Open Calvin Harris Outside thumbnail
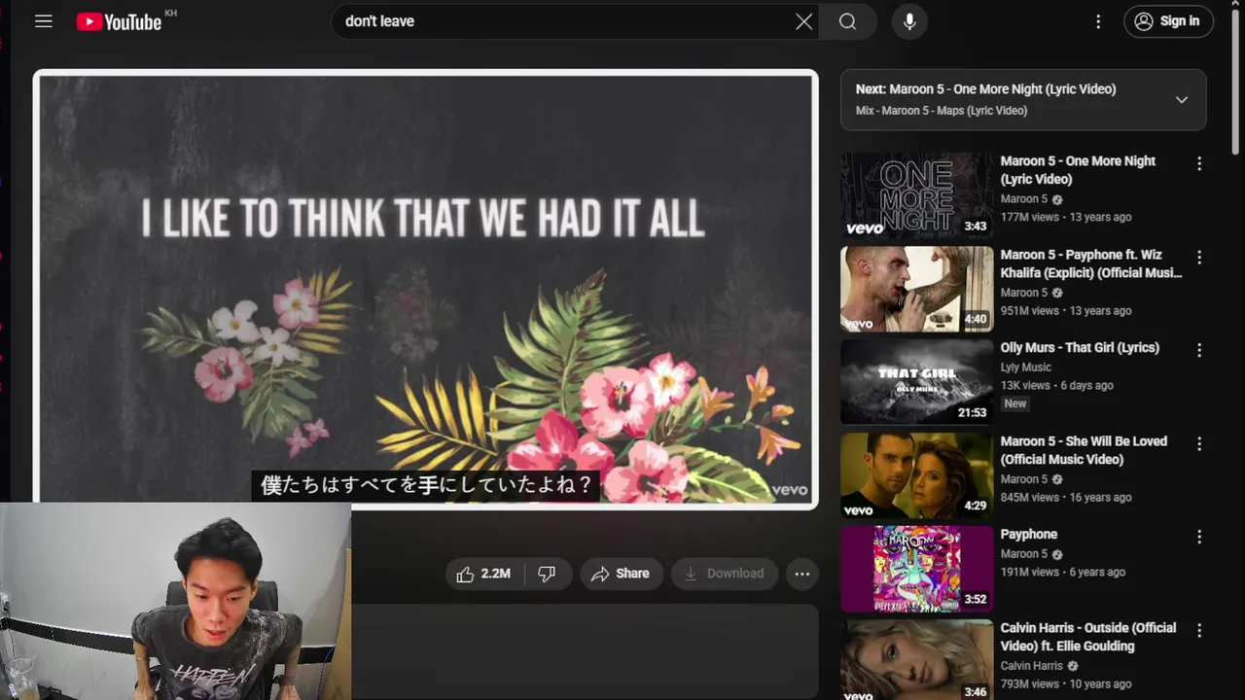The width and height of the screenshot is (1245, 700). 917,660
